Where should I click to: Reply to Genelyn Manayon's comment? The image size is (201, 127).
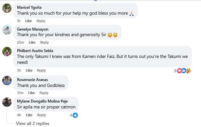(x=44, y=42)
